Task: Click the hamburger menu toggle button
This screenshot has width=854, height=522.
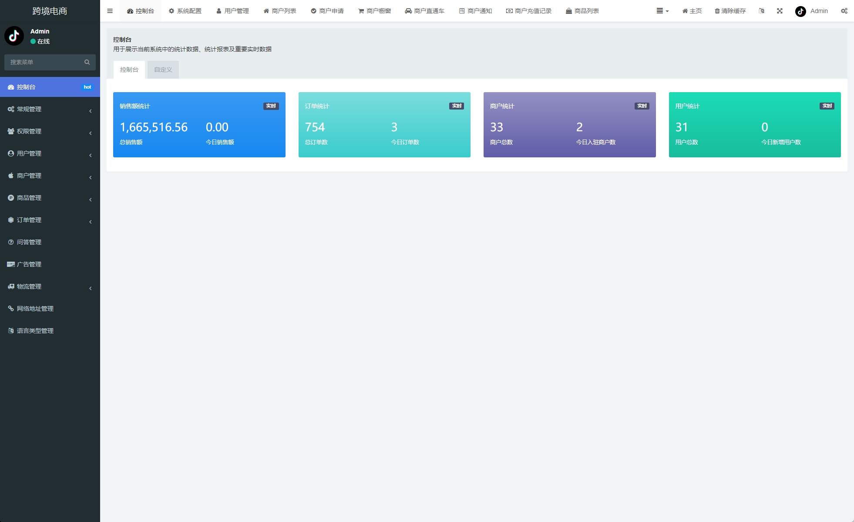Action: pos(111,10)
